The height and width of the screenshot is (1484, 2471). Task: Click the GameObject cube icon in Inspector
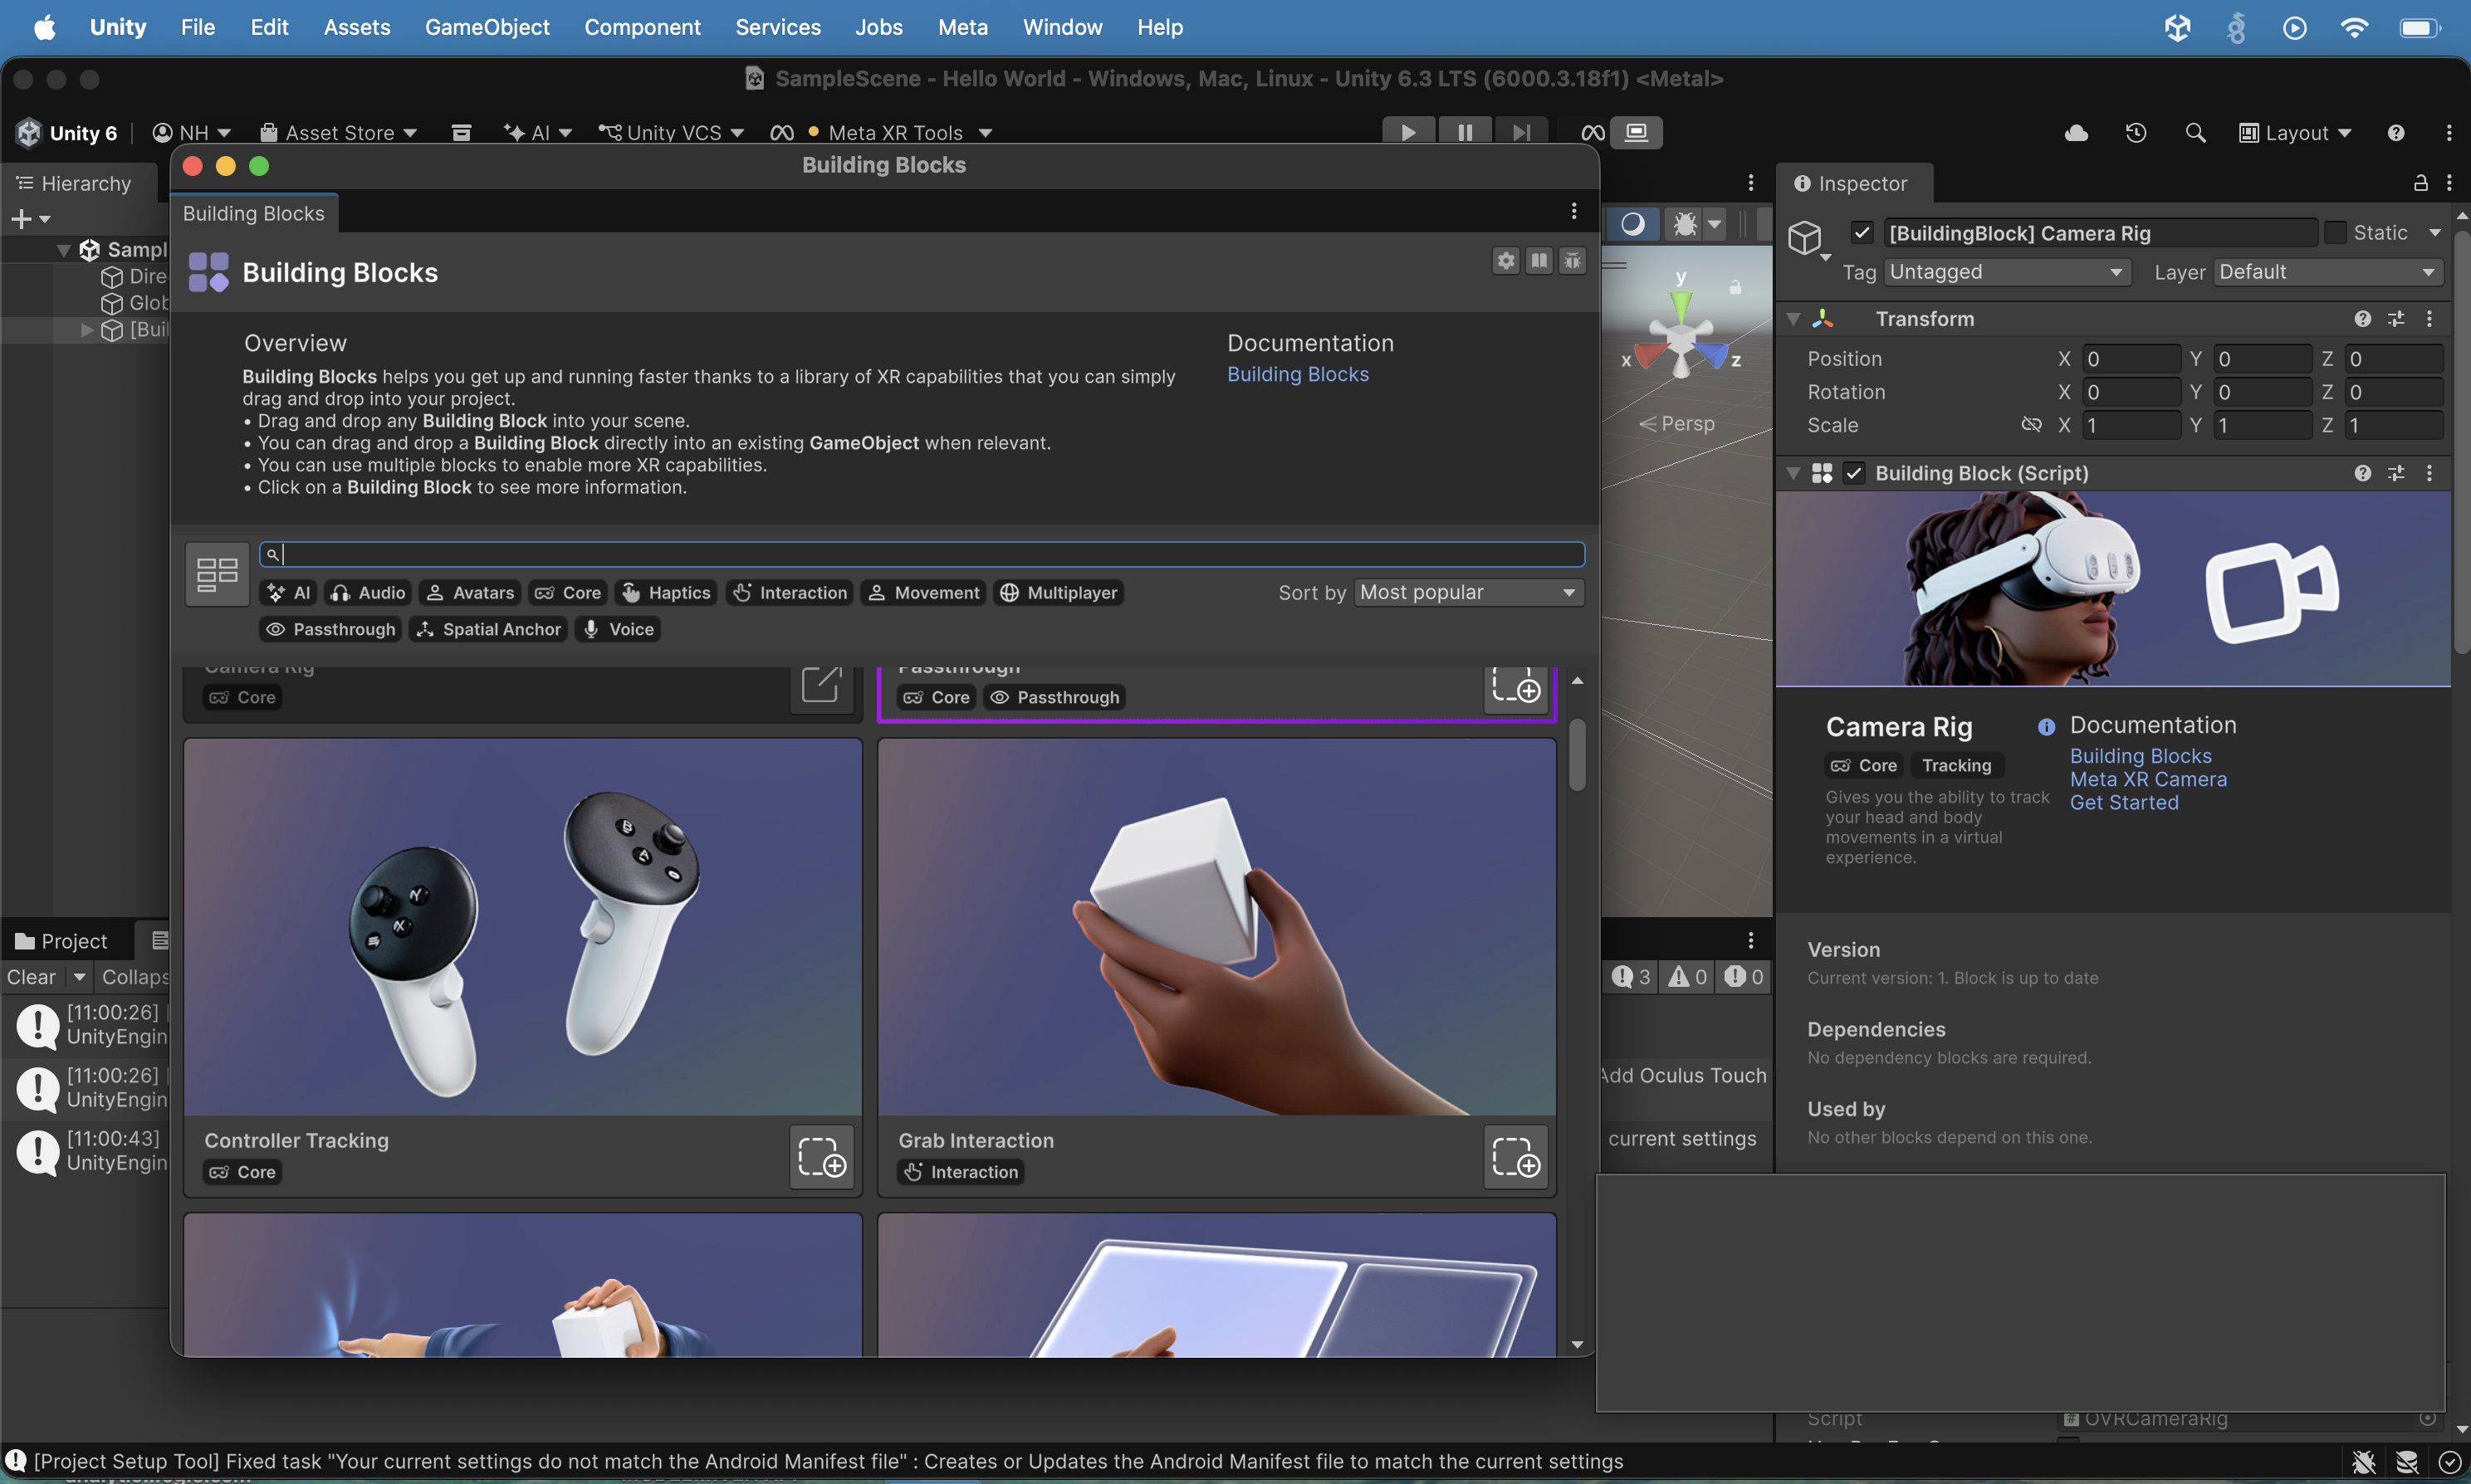click(x=1805, y=238)
